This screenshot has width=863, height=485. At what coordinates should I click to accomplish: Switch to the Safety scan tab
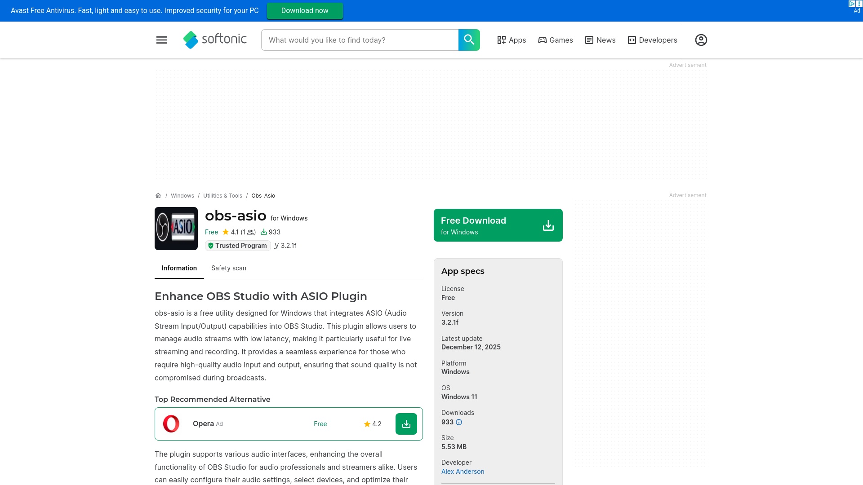click(x=229, y=268)
